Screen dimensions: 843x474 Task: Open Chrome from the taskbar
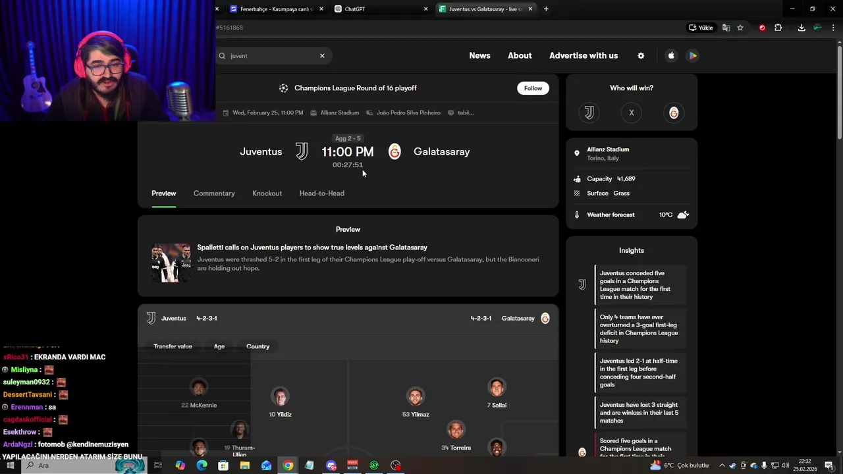(x=288, y=465)
